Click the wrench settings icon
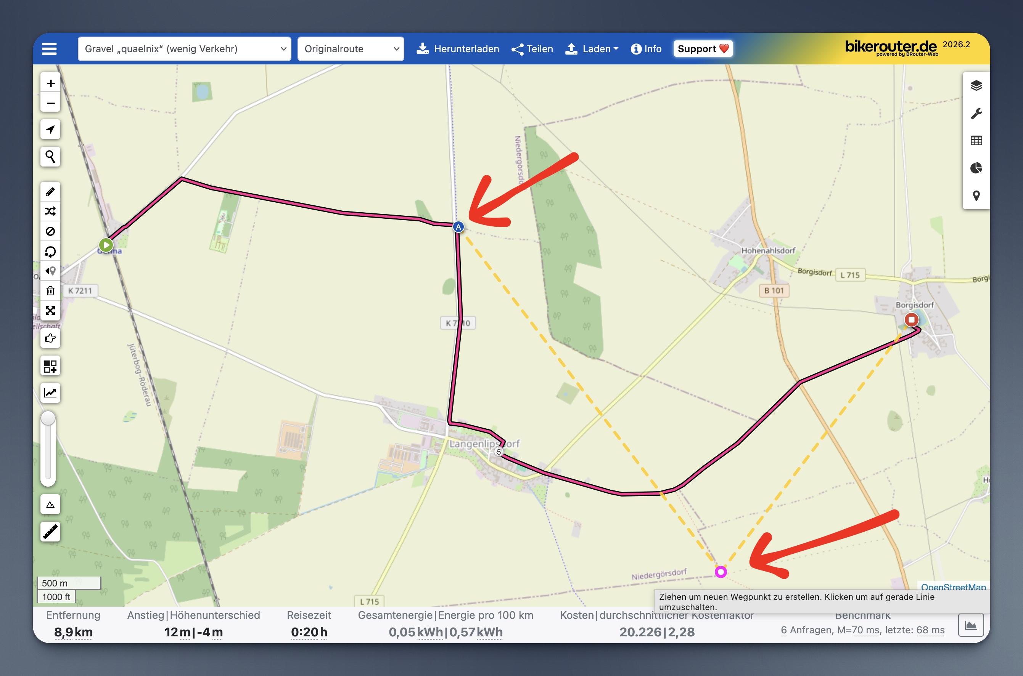Image resolution: width=1023 pixels, height=676 pixels. (x=976, y=114)
